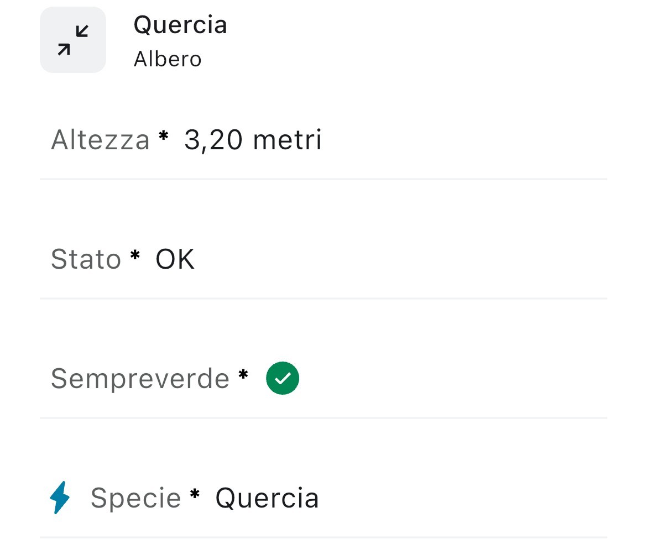This screenshot has width=647, height=544.
Task: Open the Stato value OK
Action: 175,259
